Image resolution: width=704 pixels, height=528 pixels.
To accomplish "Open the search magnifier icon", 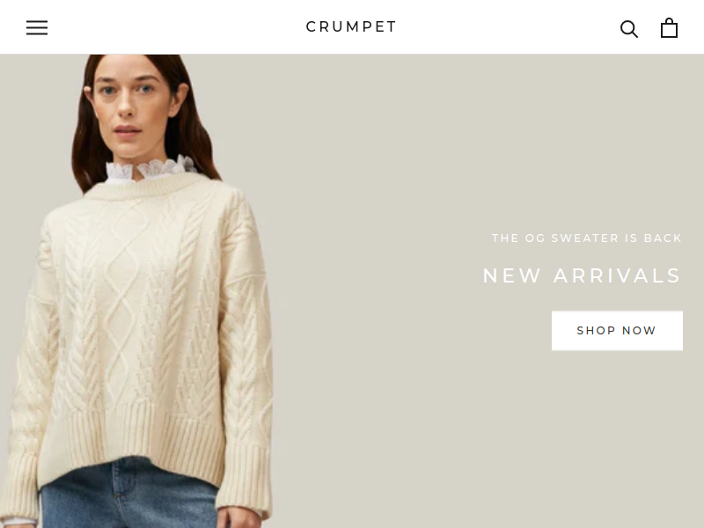I will pos(629,29).
